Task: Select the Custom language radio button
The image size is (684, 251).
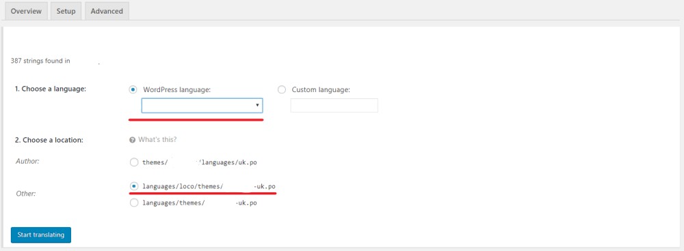Action: pos(281,89)
